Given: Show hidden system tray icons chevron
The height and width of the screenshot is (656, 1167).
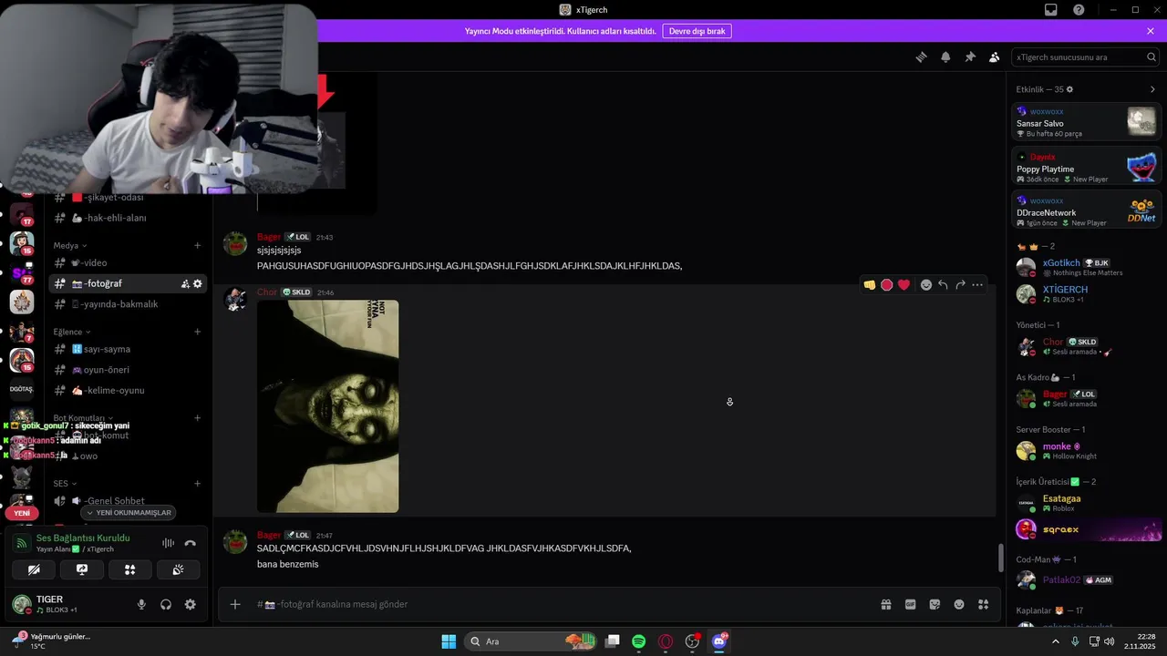Looking at the screenshot, I should tap(1056, 641).
